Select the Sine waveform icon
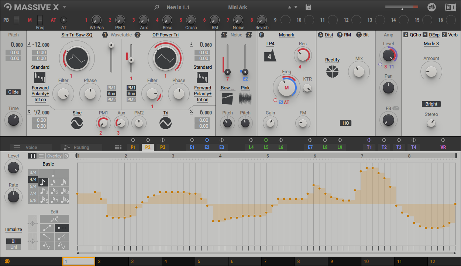Screen dimensions: 461x266 point(77,123)
